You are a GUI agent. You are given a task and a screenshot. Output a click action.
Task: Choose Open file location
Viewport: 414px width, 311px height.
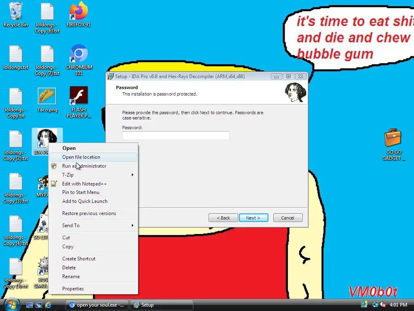pos(93,157)
